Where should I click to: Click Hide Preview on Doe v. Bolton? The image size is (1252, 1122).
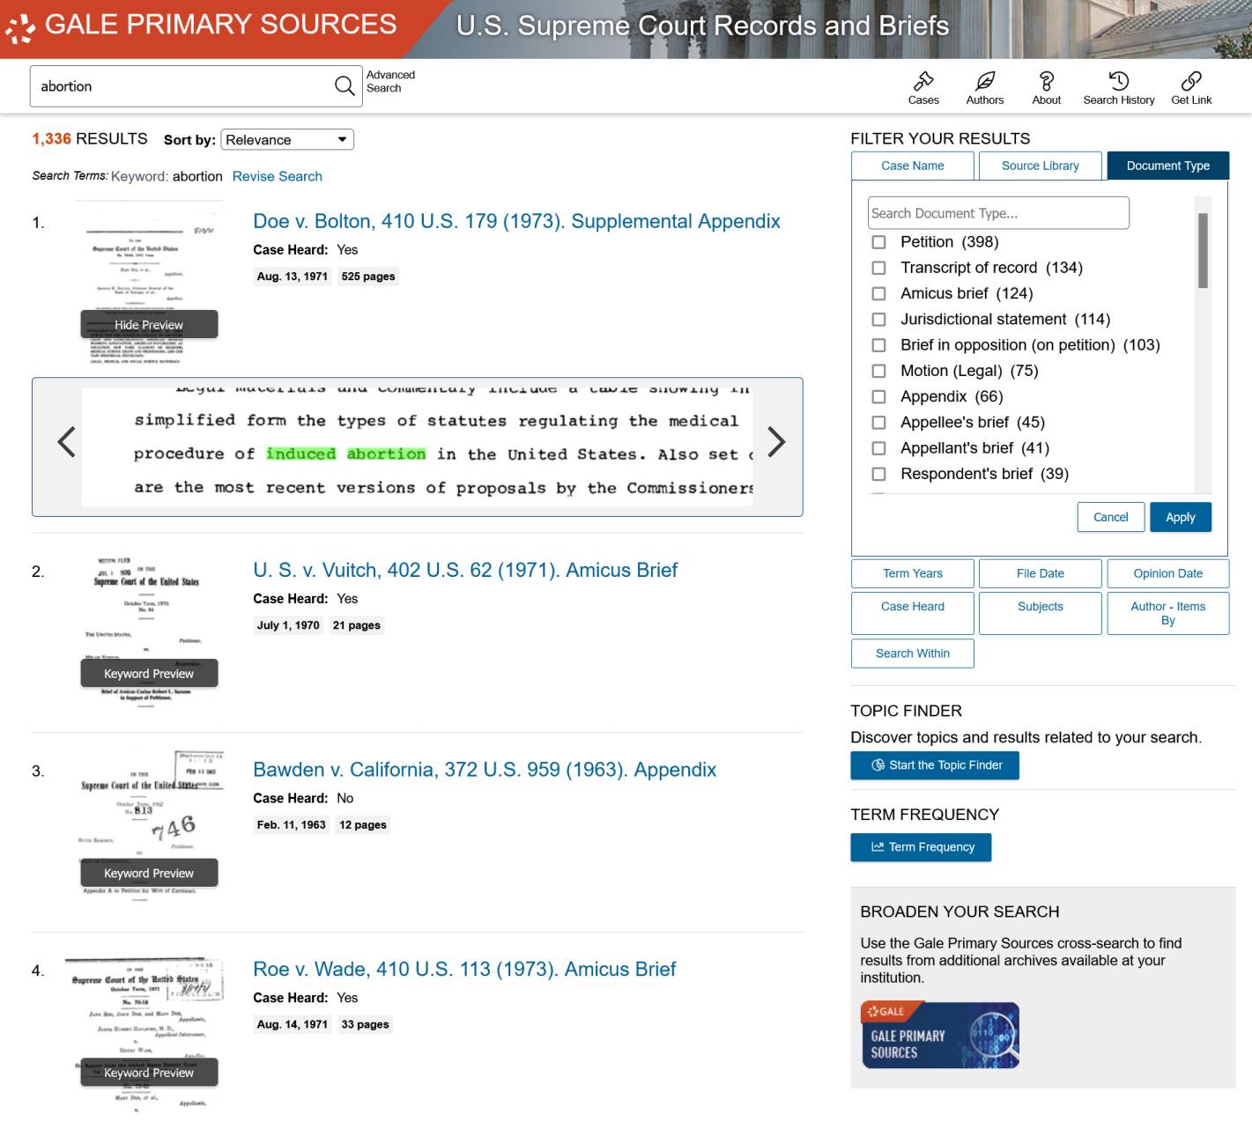[x=149, y=324]
